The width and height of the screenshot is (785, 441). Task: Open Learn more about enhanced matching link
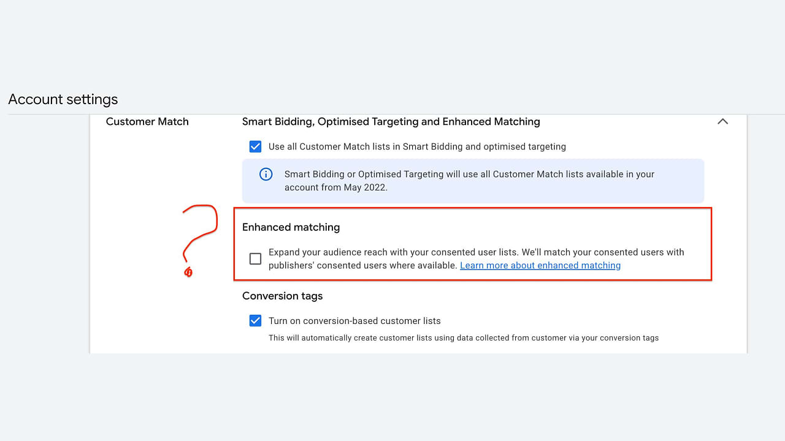coord(540,265)
